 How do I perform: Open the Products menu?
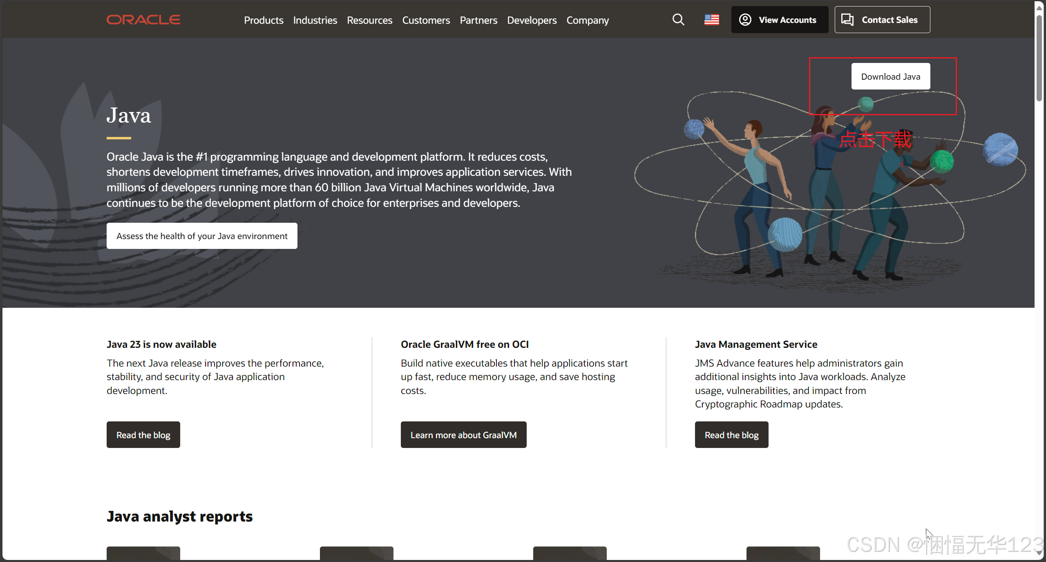[x=264, y=20]
